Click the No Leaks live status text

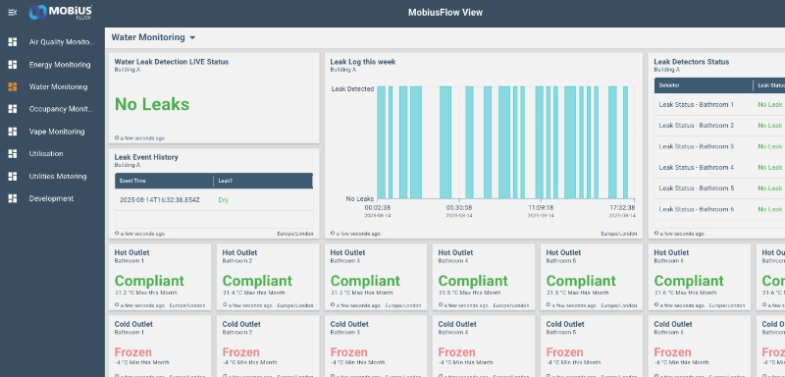pos(152,104)
